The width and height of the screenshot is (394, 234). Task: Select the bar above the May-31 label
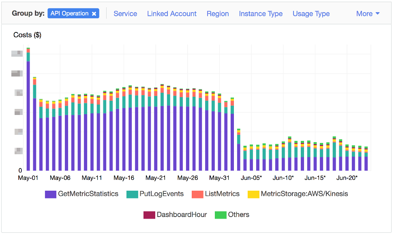click(x=220, y=132)
